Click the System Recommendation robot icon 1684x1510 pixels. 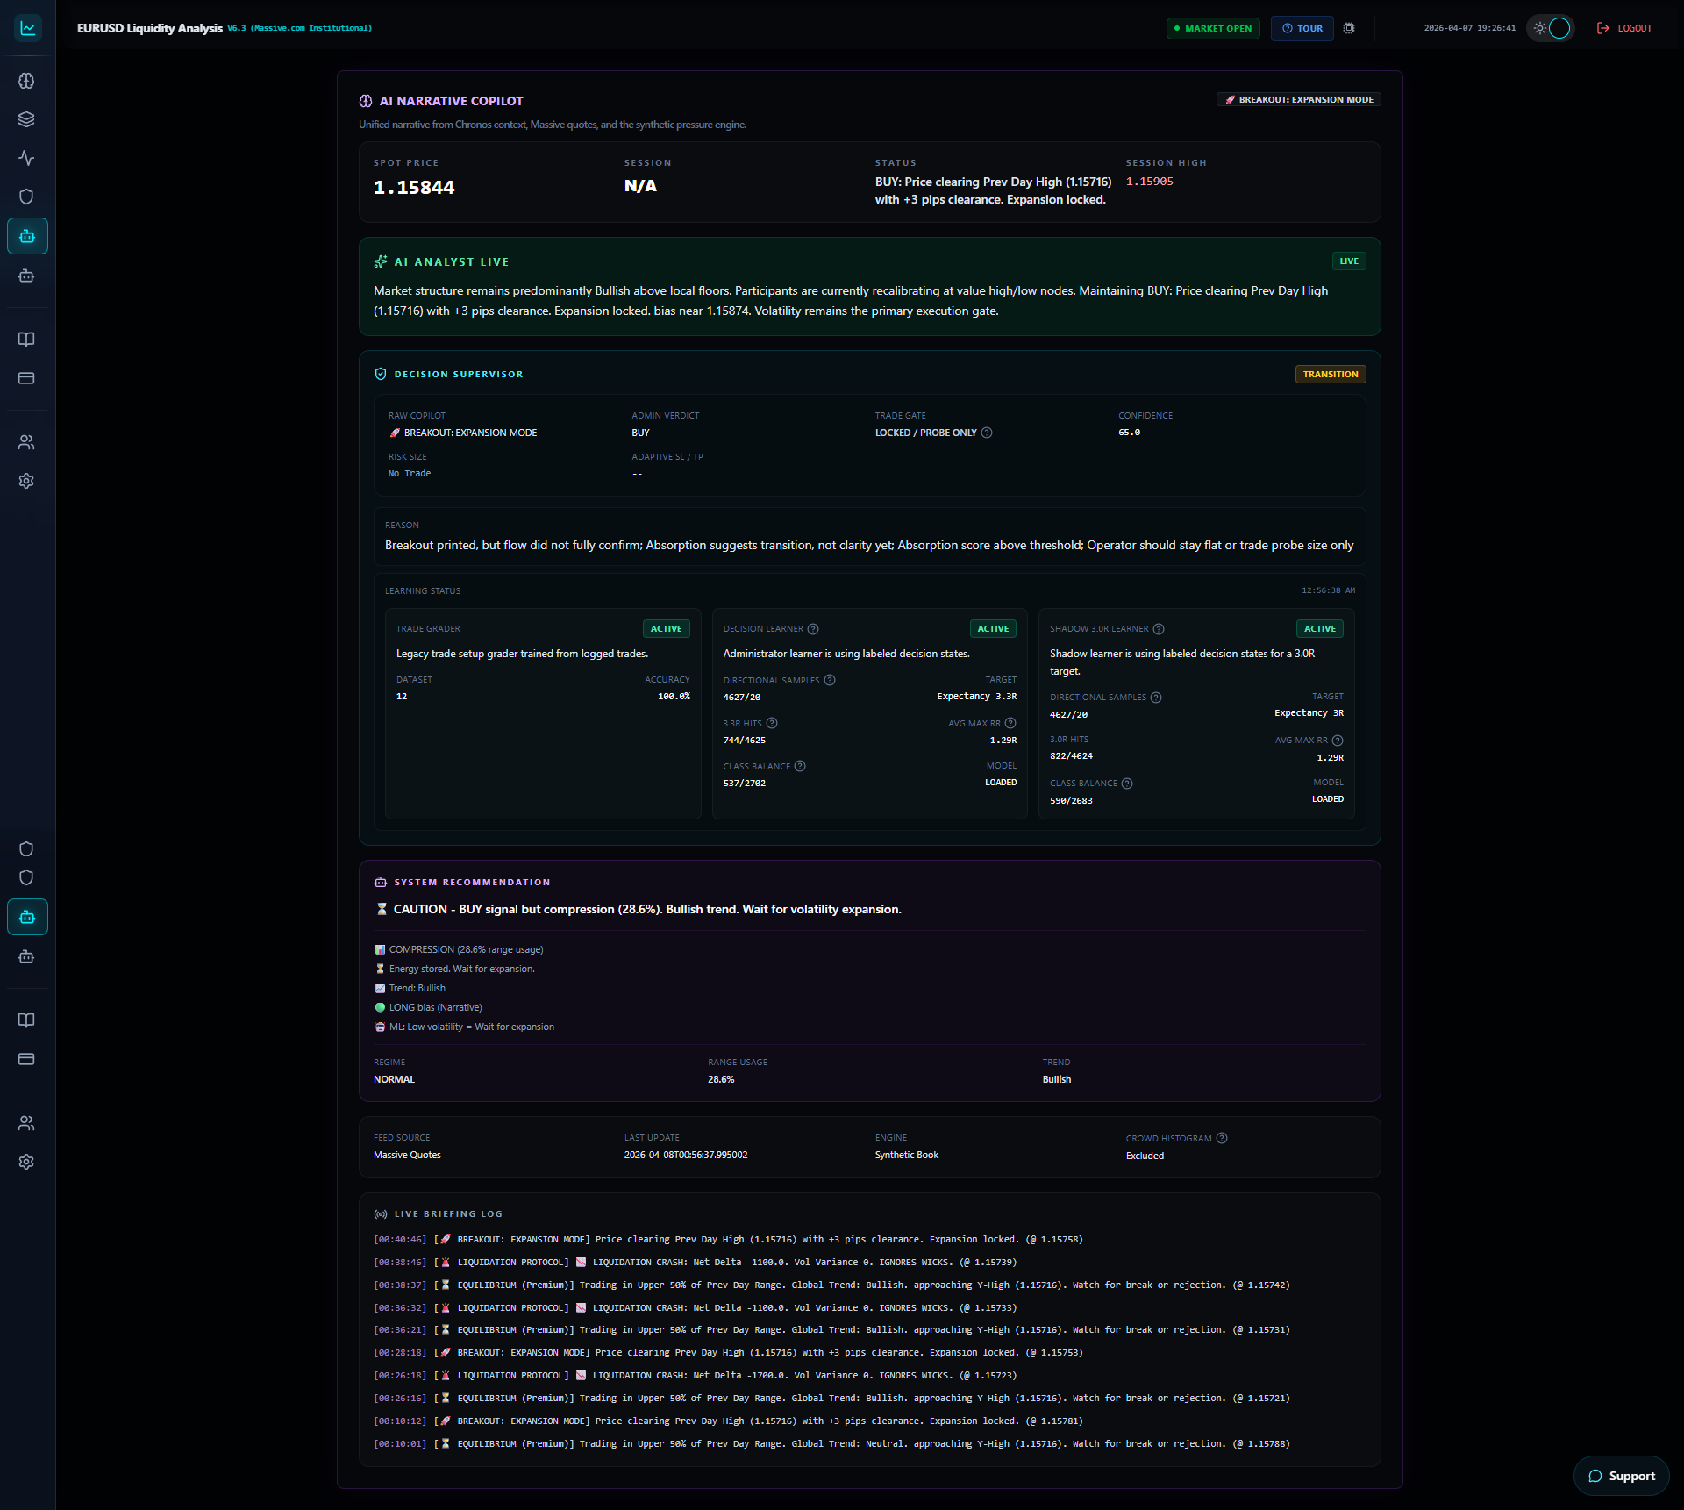click(381, 883)
